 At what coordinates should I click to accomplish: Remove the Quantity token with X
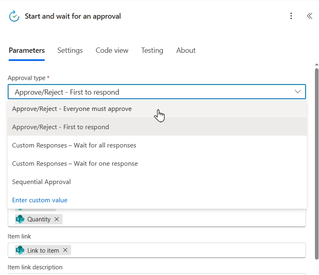[x=57, y=219]
